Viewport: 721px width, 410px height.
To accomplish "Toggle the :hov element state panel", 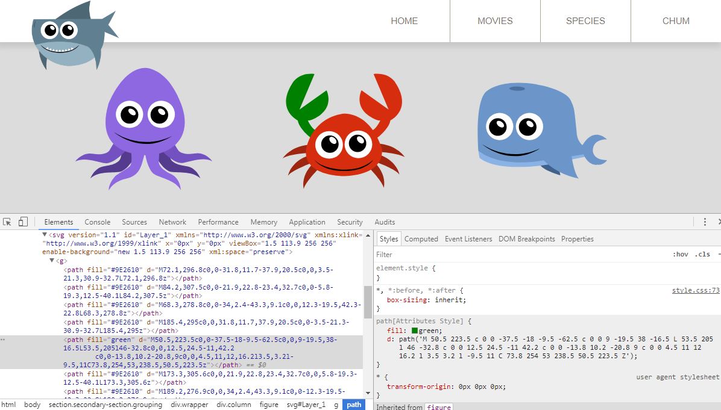I will 680,255.
